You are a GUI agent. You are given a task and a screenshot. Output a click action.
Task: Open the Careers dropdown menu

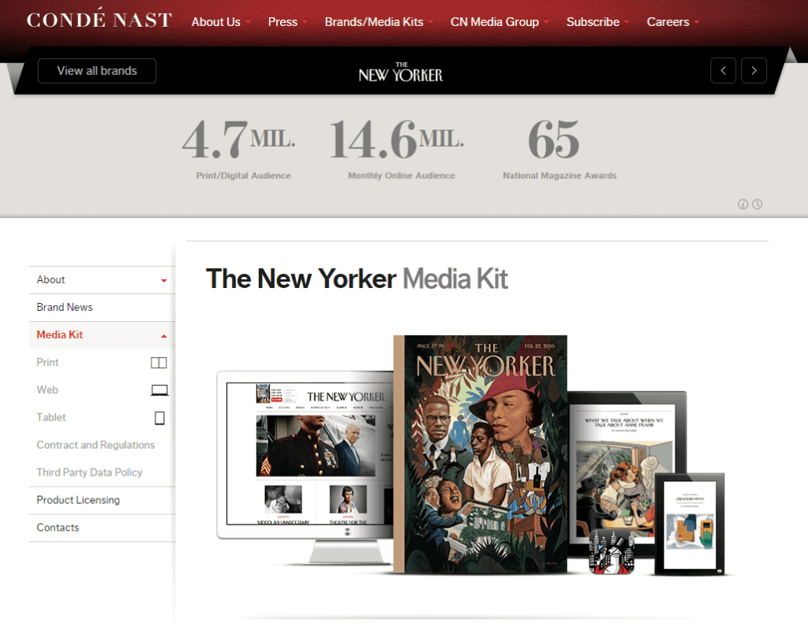[673, 21]
